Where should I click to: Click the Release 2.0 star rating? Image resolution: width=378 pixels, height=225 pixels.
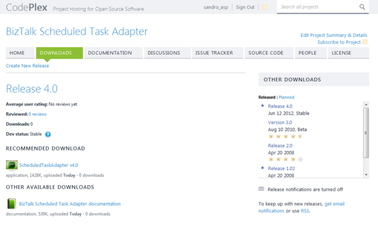[x=285, y=159]
